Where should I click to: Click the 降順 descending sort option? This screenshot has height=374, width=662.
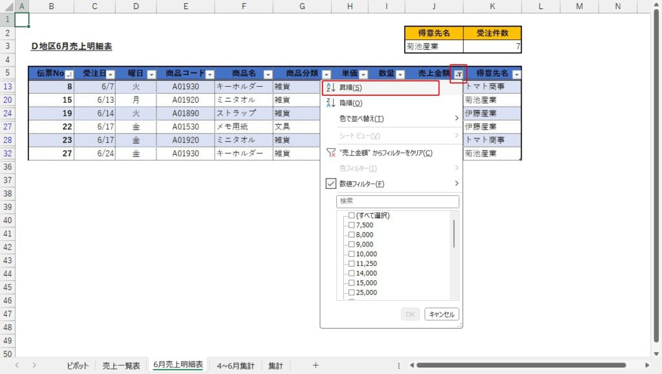(x=380, y=103)
